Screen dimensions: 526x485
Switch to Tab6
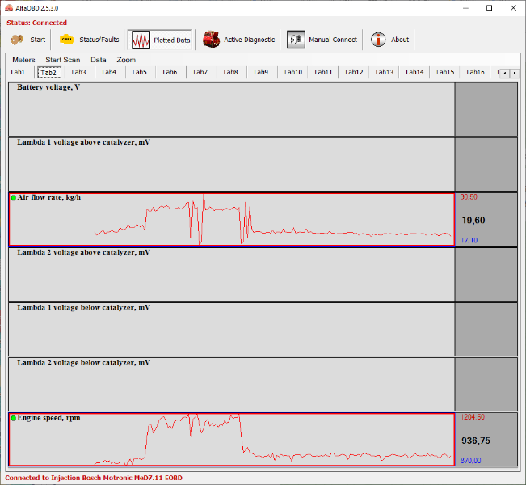pyautogui.click(x=169, y=72)
